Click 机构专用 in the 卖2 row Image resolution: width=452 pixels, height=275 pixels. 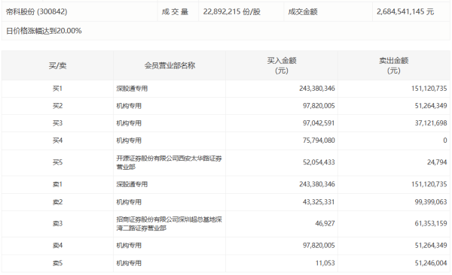[129, 202]
